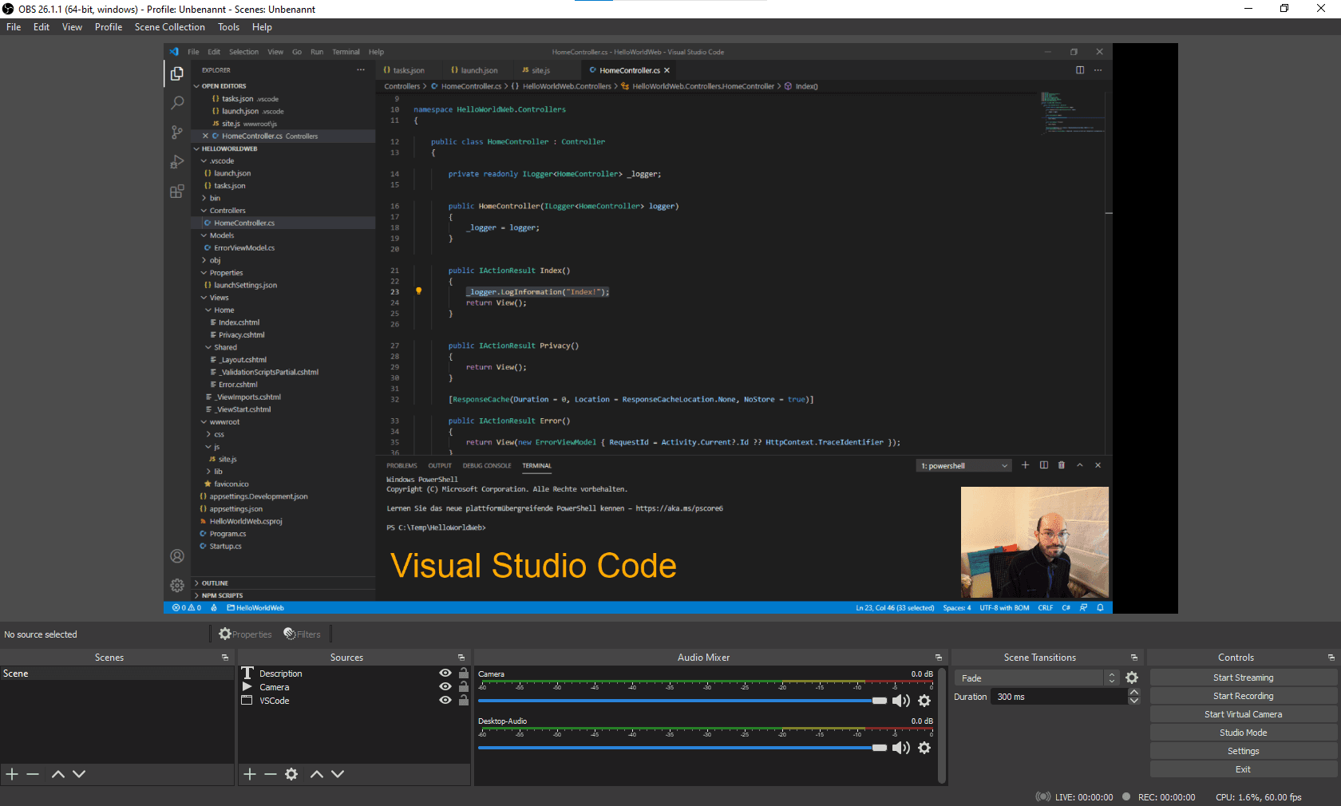Open transition properties gear next to Fade
Viewport: 1341px width, 806px height.
tap(1132, 678)
